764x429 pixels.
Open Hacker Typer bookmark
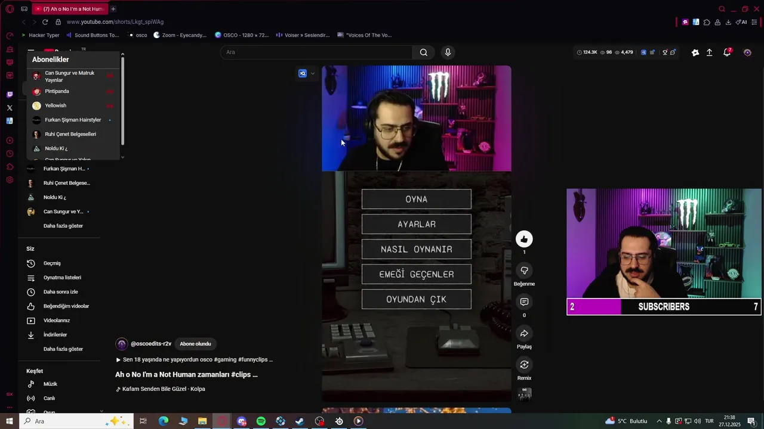40,35
